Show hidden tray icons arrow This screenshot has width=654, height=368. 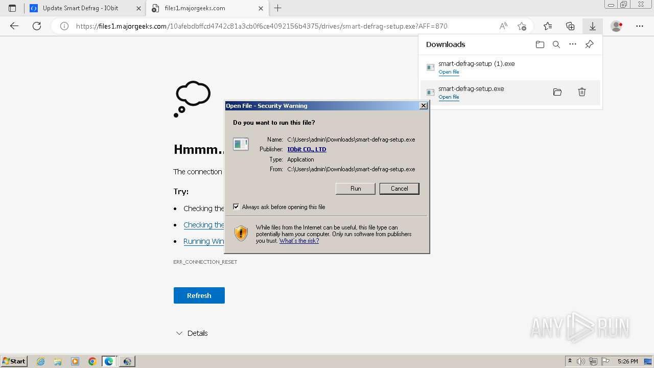570,361
